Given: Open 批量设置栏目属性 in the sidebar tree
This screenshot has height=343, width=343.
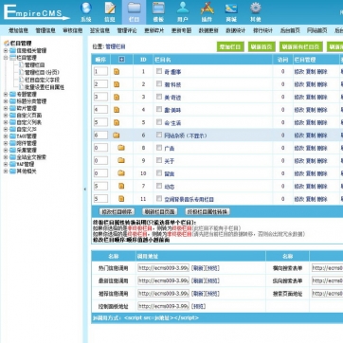Looking at the screenshot, I should (x=45, y=87).
